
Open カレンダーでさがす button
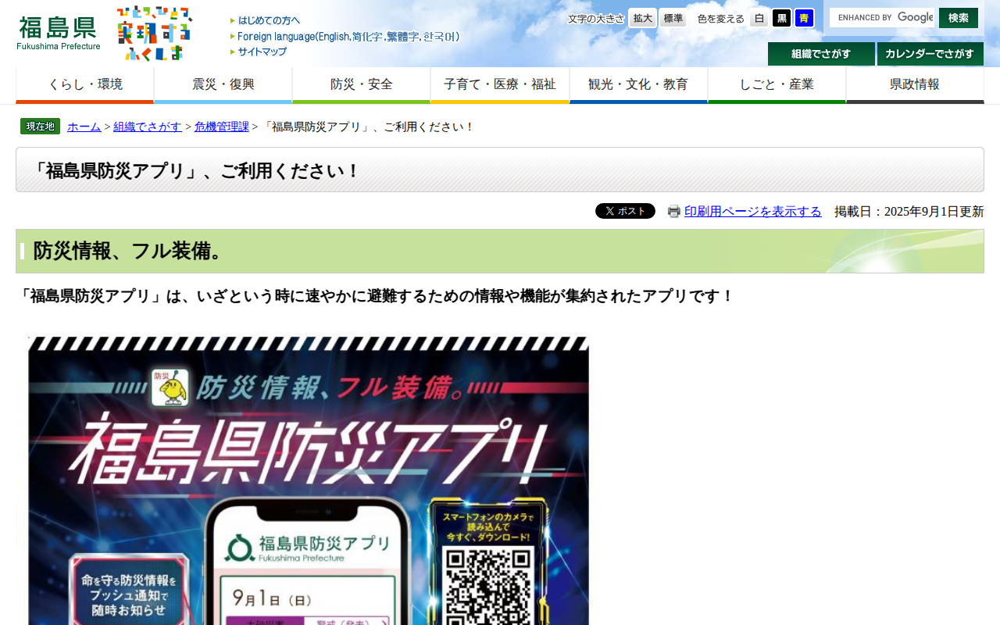pyautogui.click(x=930, y=54)
